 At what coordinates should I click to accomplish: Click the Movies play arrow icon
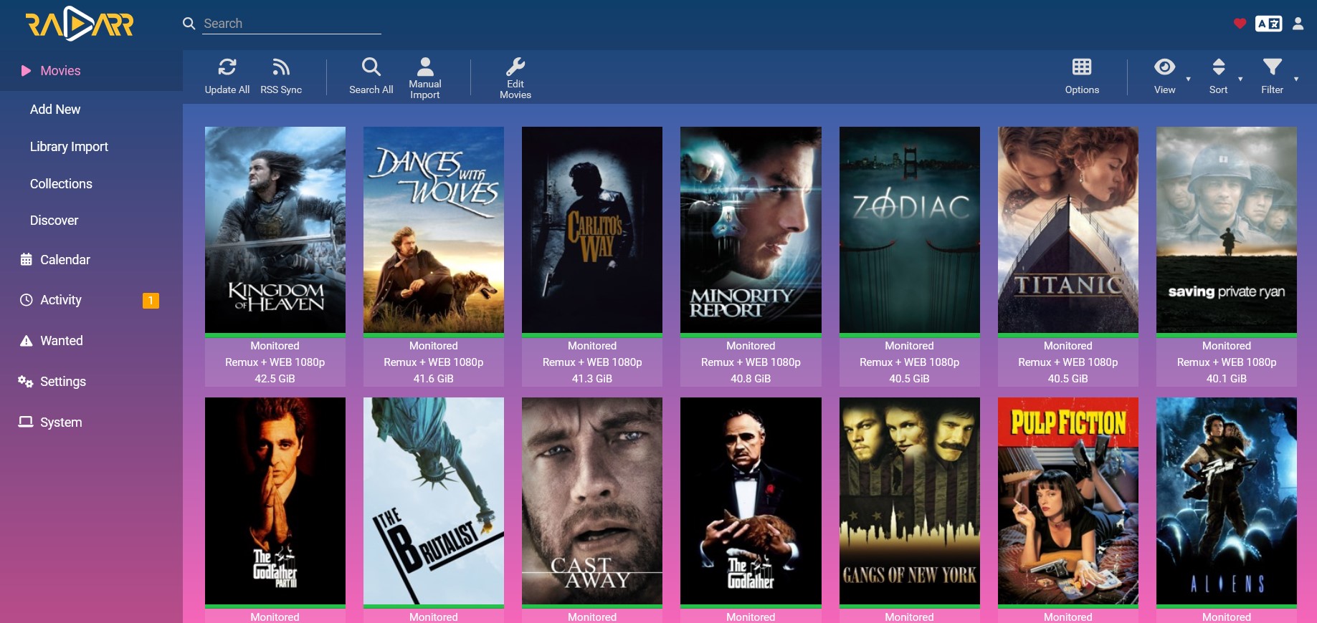pyautogui.click(x=26, y=70)
